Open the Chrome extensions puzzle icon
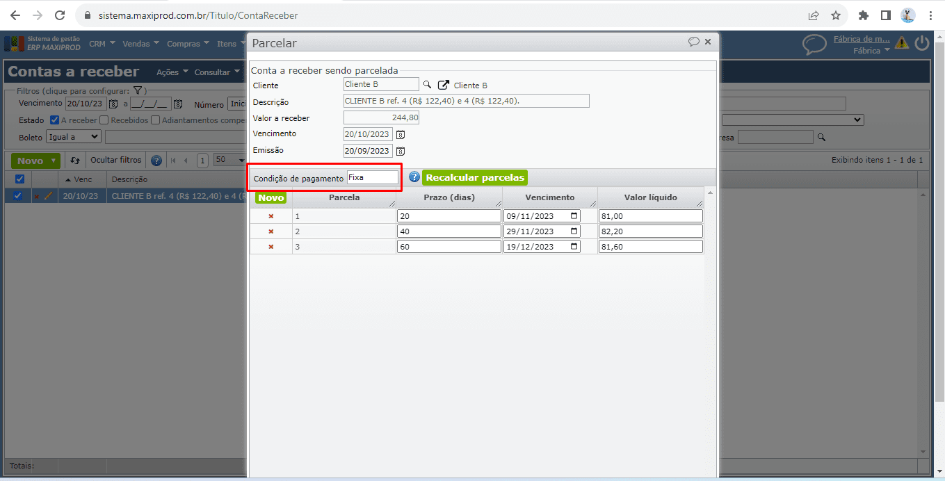 (x=864, y=15)
